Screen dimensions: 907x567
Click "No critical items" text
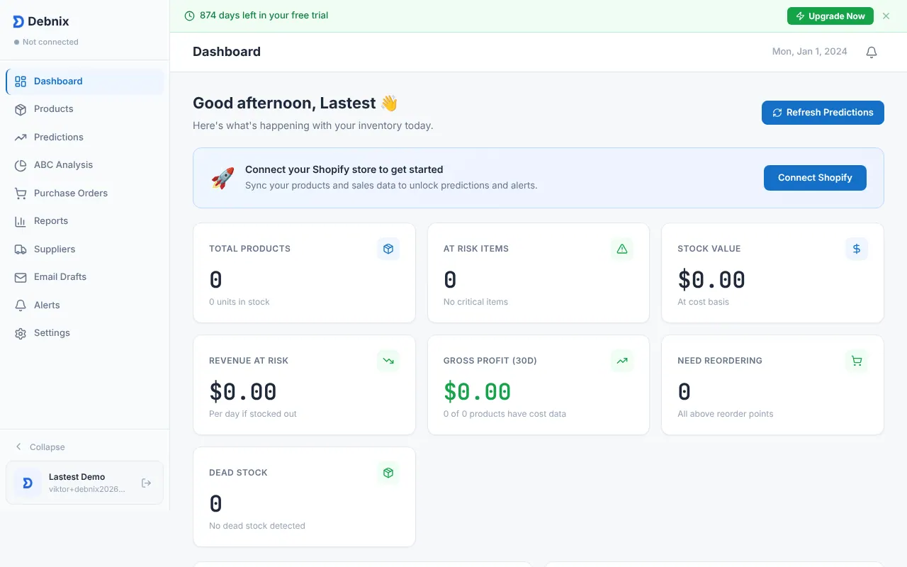pos(475,302)
